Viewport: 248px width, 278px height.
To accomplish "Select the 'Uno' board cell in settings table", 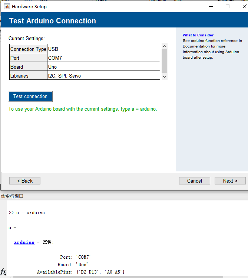I will coord(103,66).
